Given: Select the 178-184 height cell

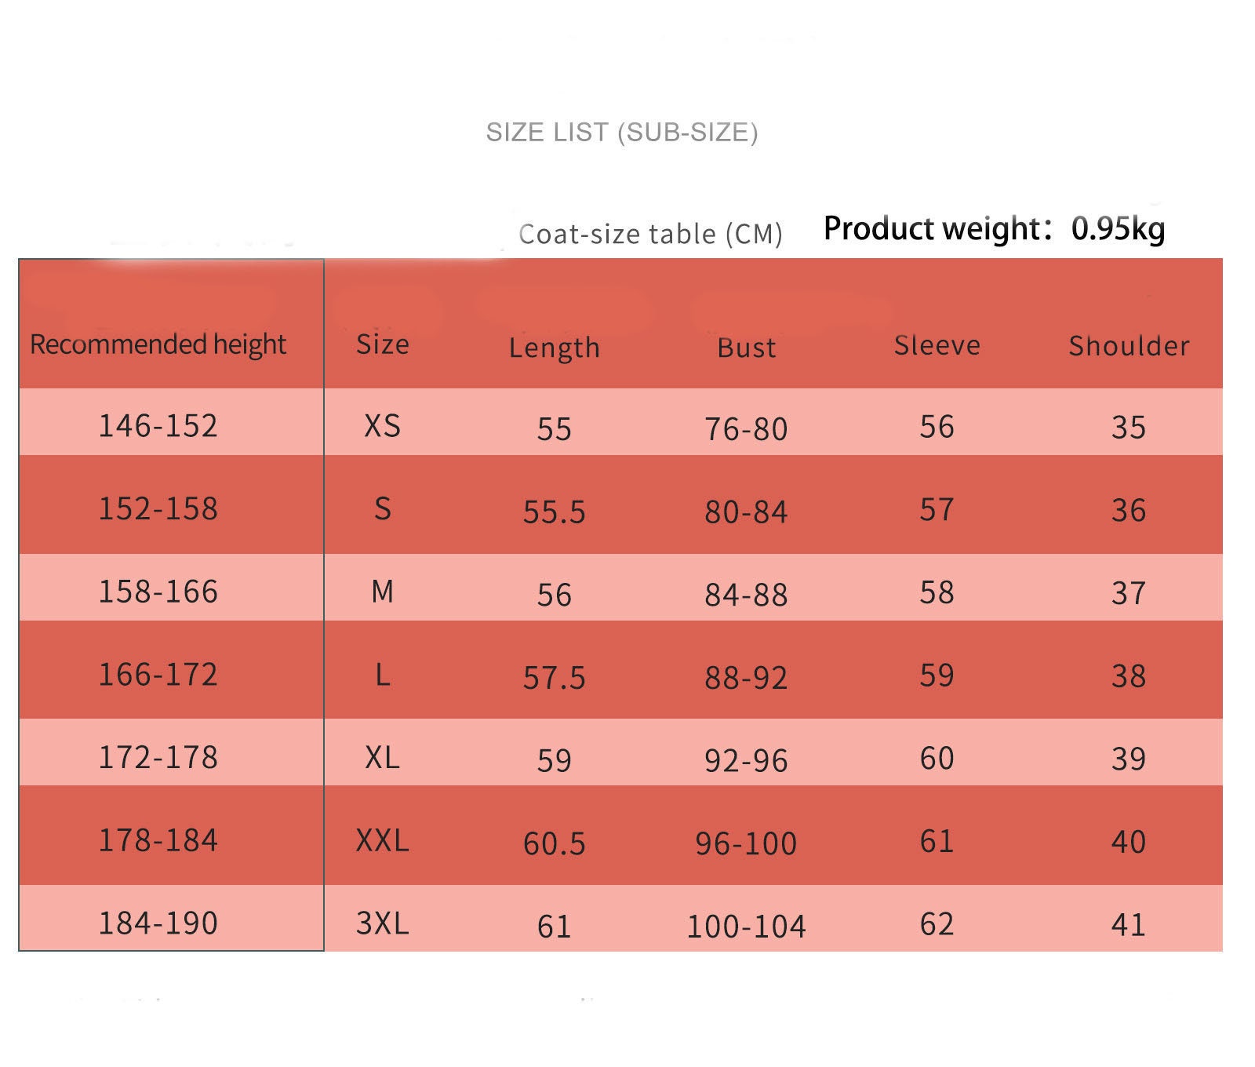Looking at the screenshot, I should click(158, 841).
